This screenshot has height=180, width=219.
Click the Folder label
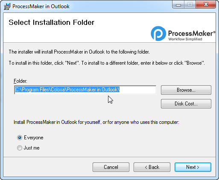[20, 81]
